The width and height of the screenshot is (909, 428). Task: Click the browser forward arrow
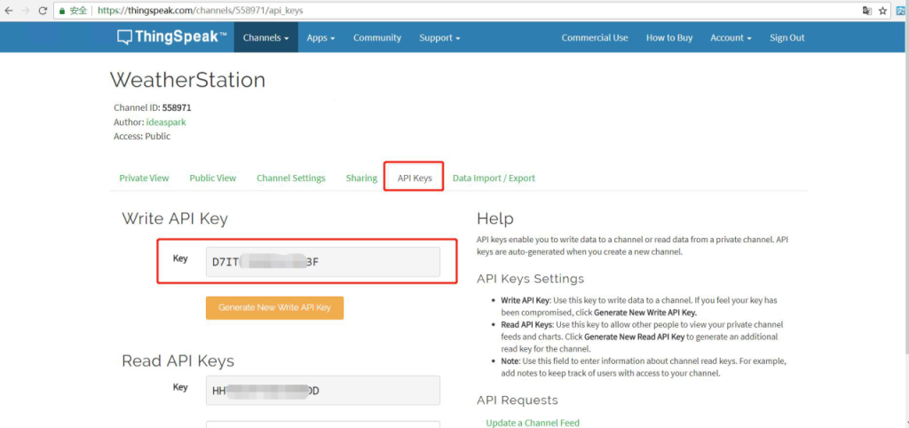pyautogui.click(x=25, y=11)
